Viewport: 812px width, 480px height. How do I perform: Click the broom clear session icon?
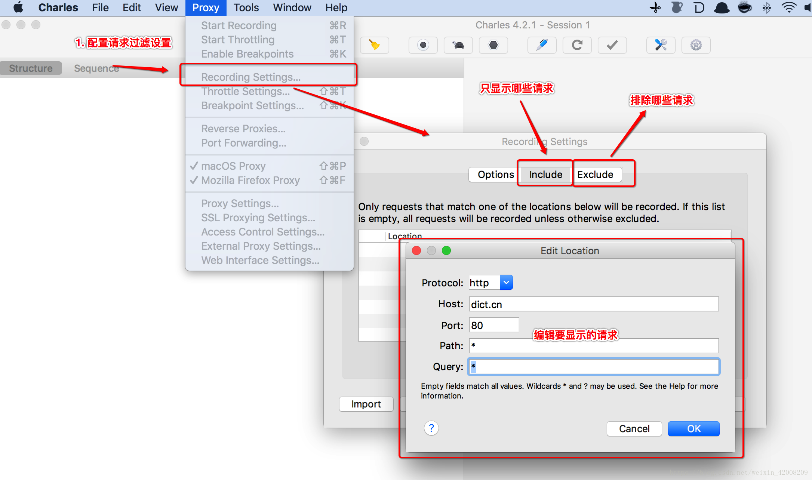(x=375, y=45)
